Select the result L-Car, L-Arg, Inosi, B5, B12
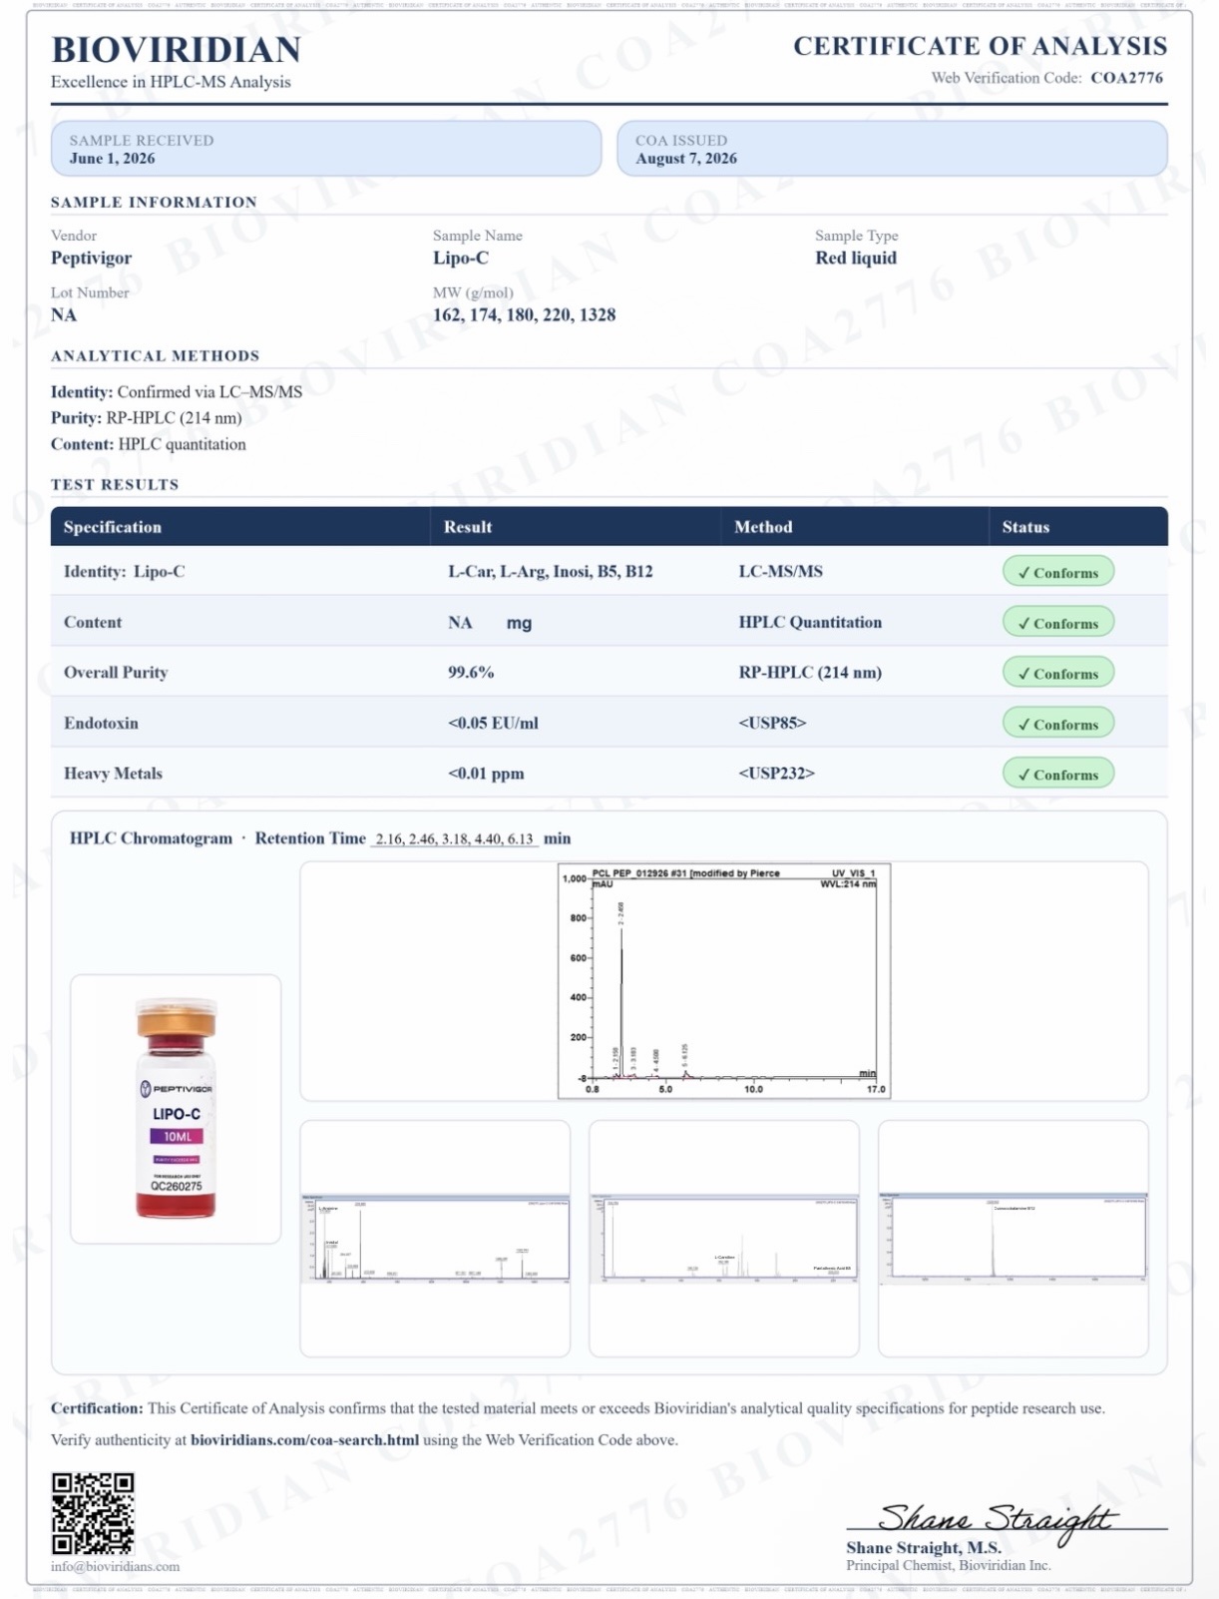Image resolution: width=1219 pixels, height=1599 pixels. point(551,571)
